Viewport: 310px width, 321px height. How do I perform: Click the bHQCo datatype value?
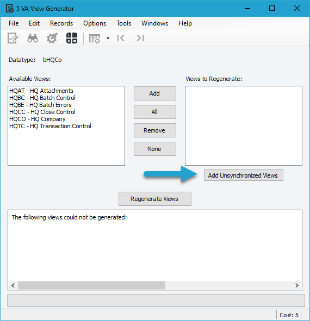click(x=52, y=60)
